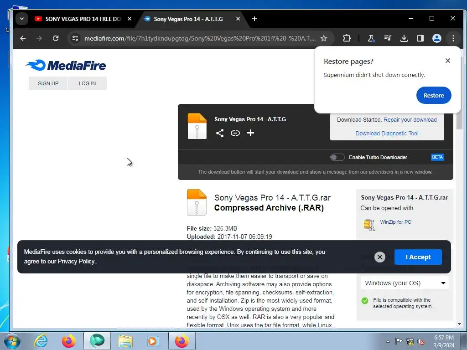Viewport: 467px width, 350px height.
Task: Click the page scroll down arrow
Action: coord(459,324)
